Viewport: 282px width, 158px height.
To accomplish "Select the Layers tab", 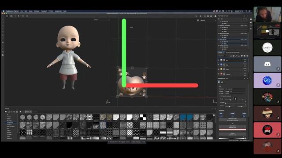I will click(x=220, y=53).
